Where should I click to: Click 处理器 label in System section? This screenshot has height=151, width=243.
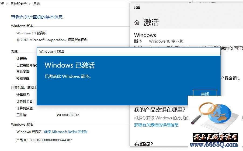[x=22, y=59]
